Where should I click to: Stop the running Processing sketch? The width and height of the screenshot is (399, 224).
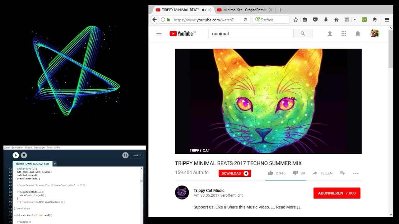(x=24, y=155)
